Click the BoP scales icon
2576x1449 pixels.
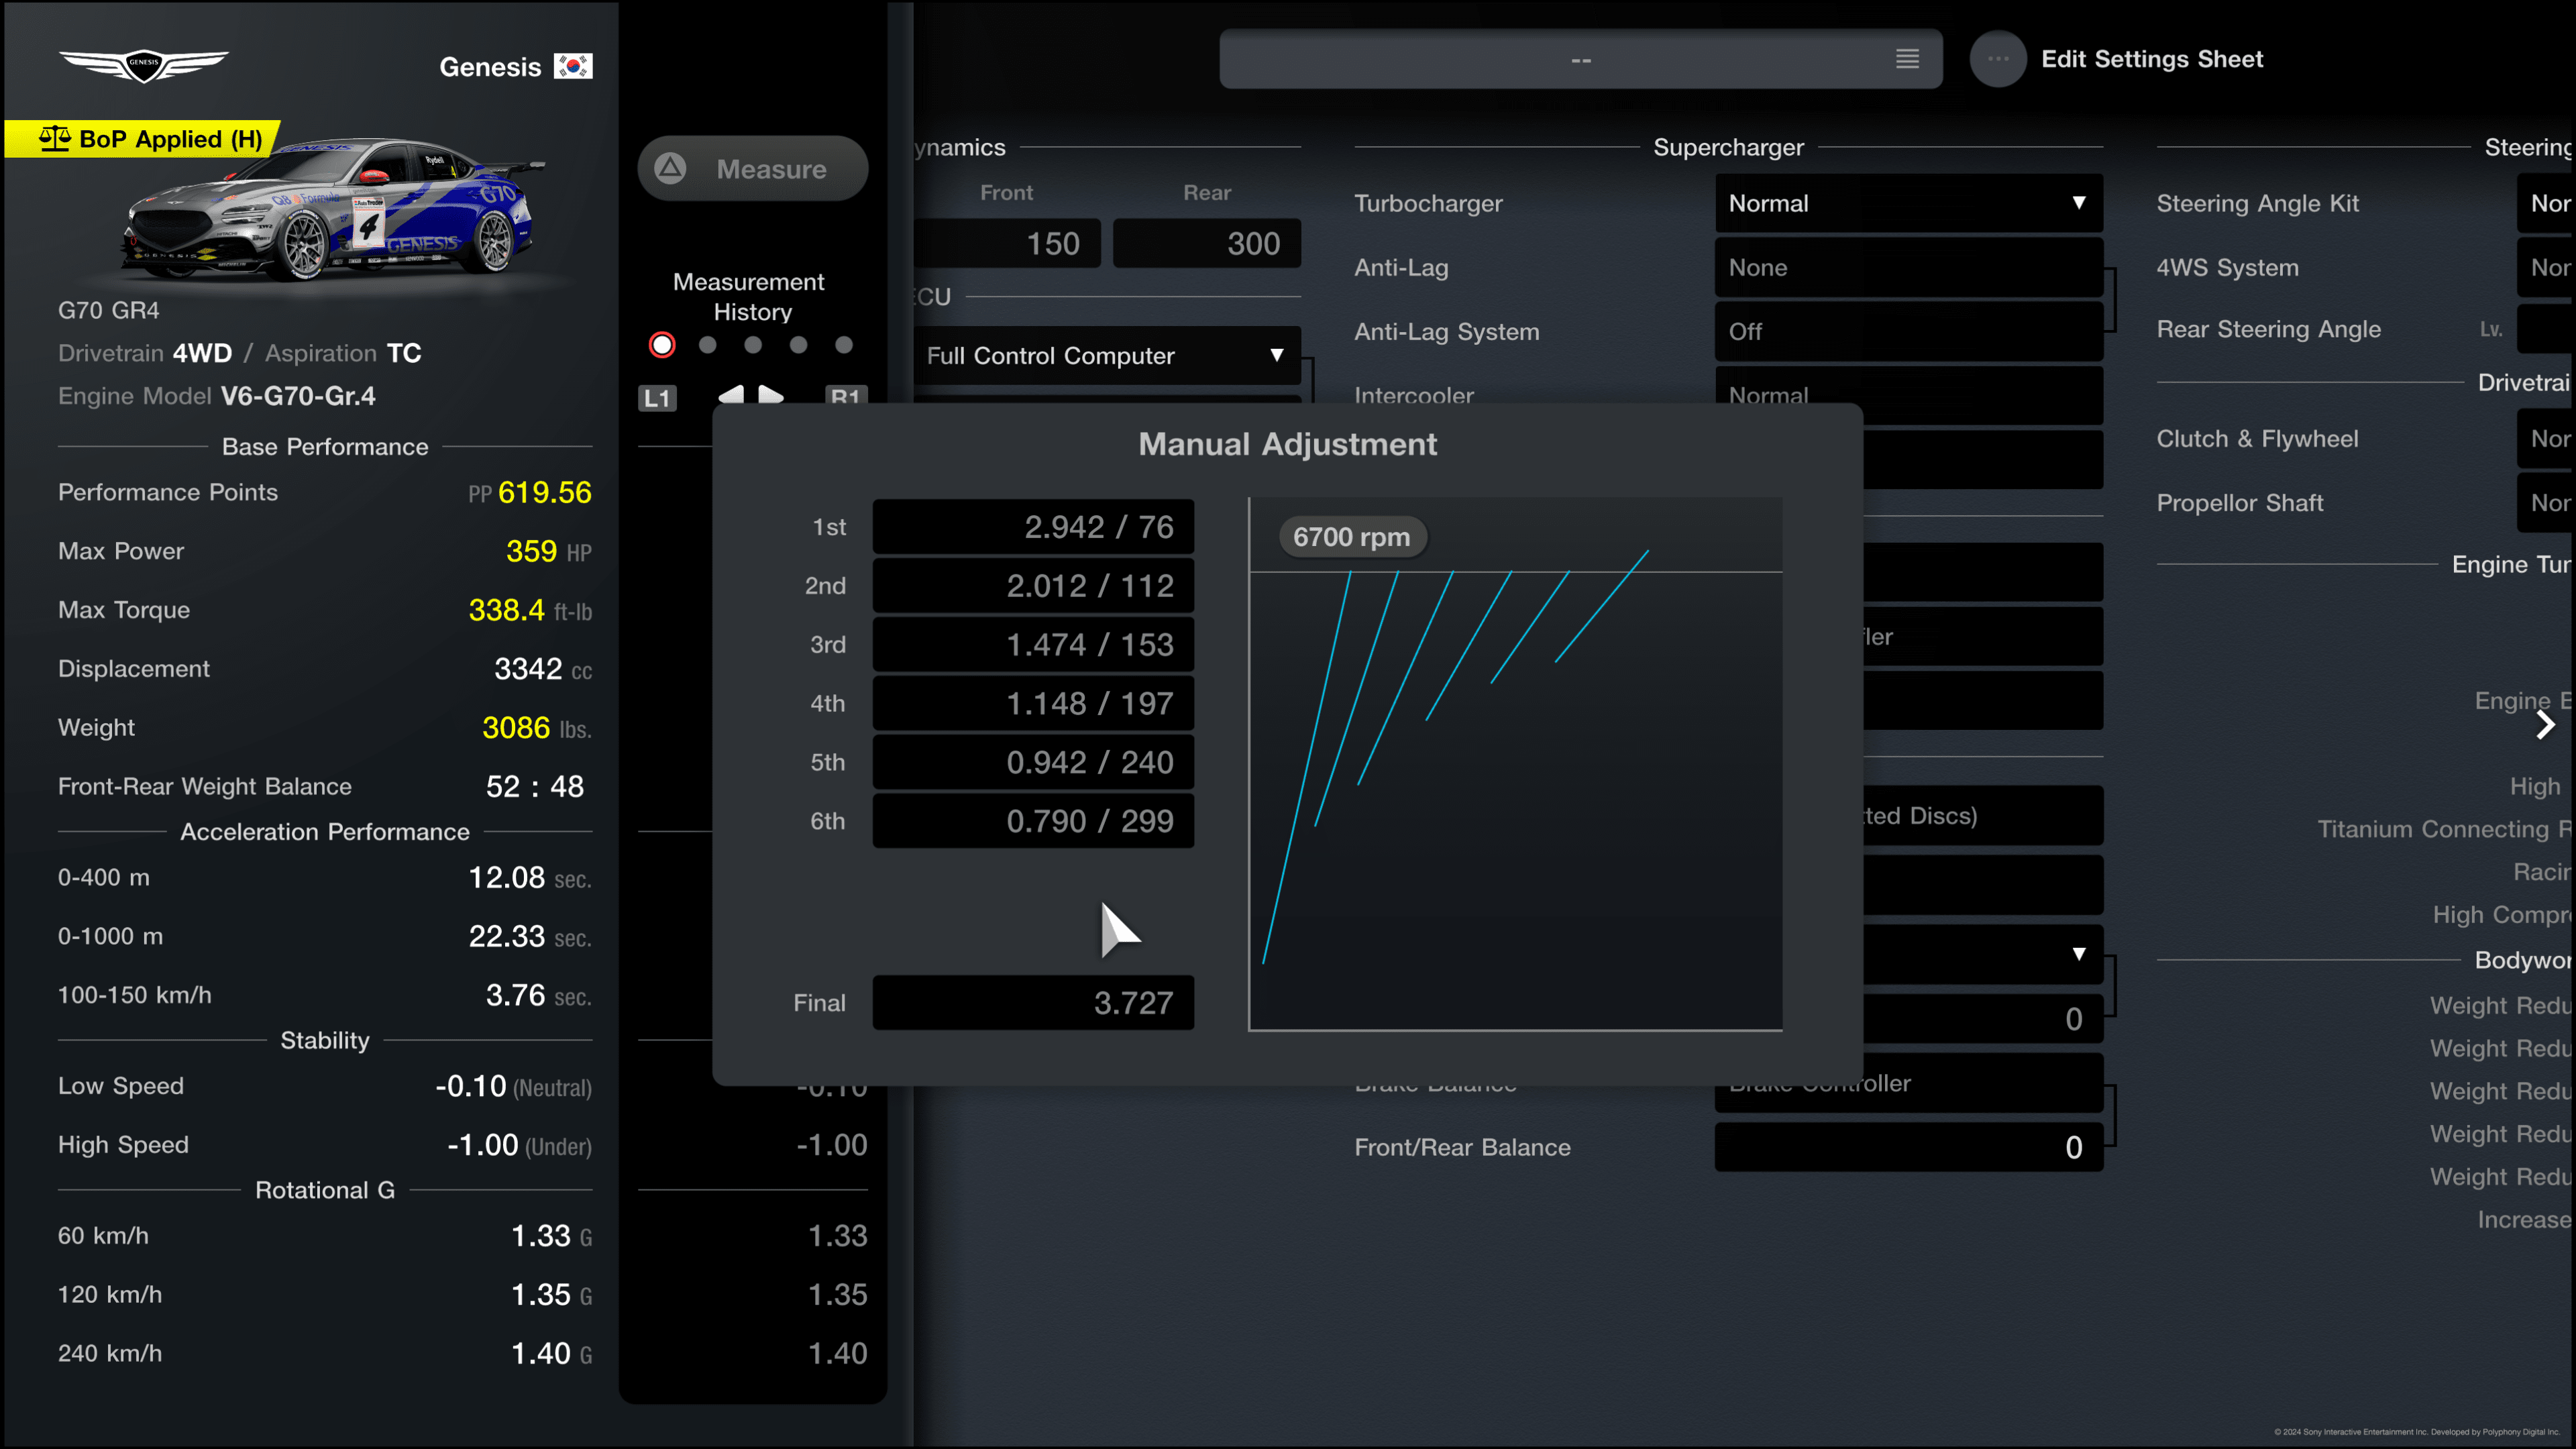(x=55, y=138)
